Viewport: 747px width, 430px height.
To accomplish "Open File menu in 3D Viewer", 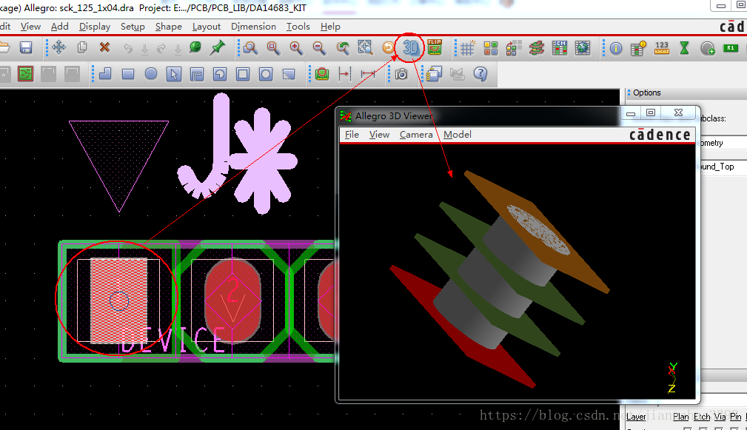I will coord(352,135).
